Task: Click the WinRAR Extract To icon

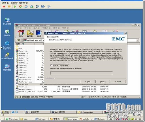Action: 30,33
